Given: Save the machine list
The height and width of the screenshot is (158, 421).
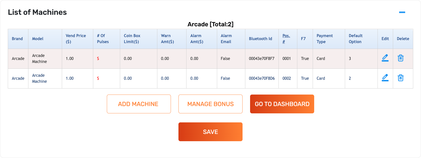Looking at the screenshot, I should tap(210, 132).
